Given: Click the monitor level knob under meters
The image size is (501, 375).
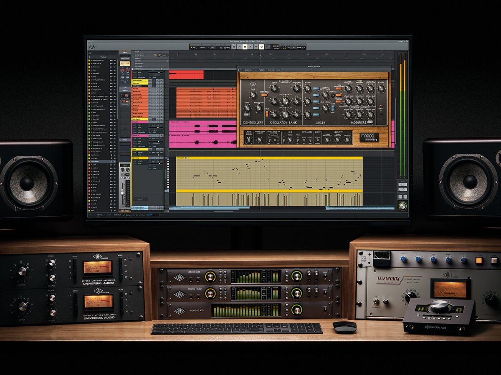Looking at the screenshot, I should [402, 205].
